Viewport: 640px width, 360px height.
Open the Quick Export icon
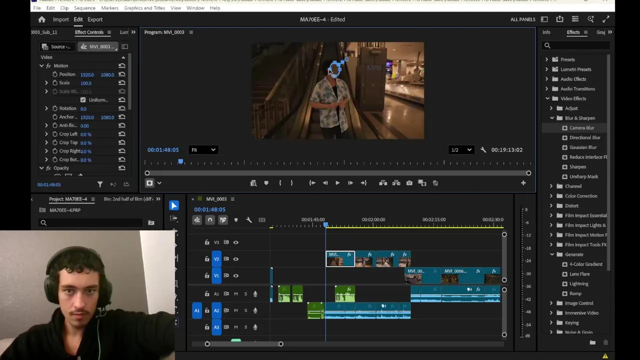[560, 19]
